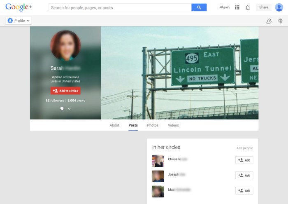This screenshot has height=204, width=288.
Task: Open the account avatar in header
Action: pyautogui.click(x=279, y=7)
